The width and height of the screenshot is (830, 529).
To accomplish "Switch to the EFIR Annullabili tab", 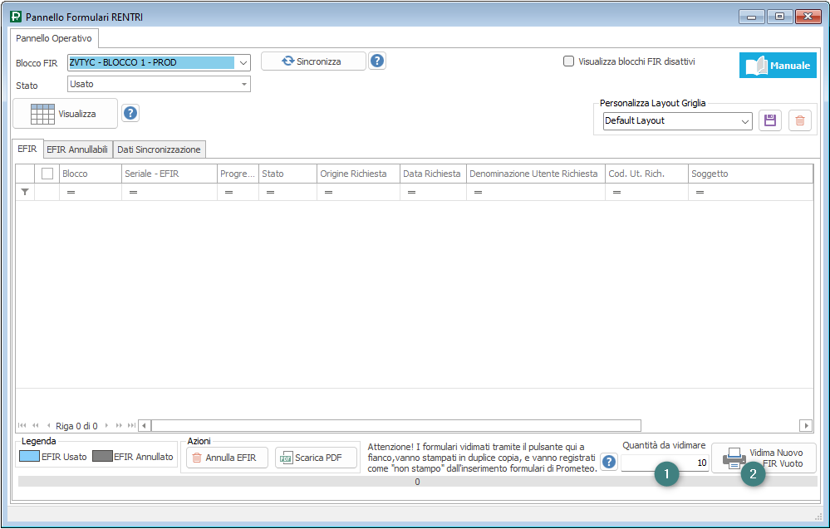I will coord(77,149).
